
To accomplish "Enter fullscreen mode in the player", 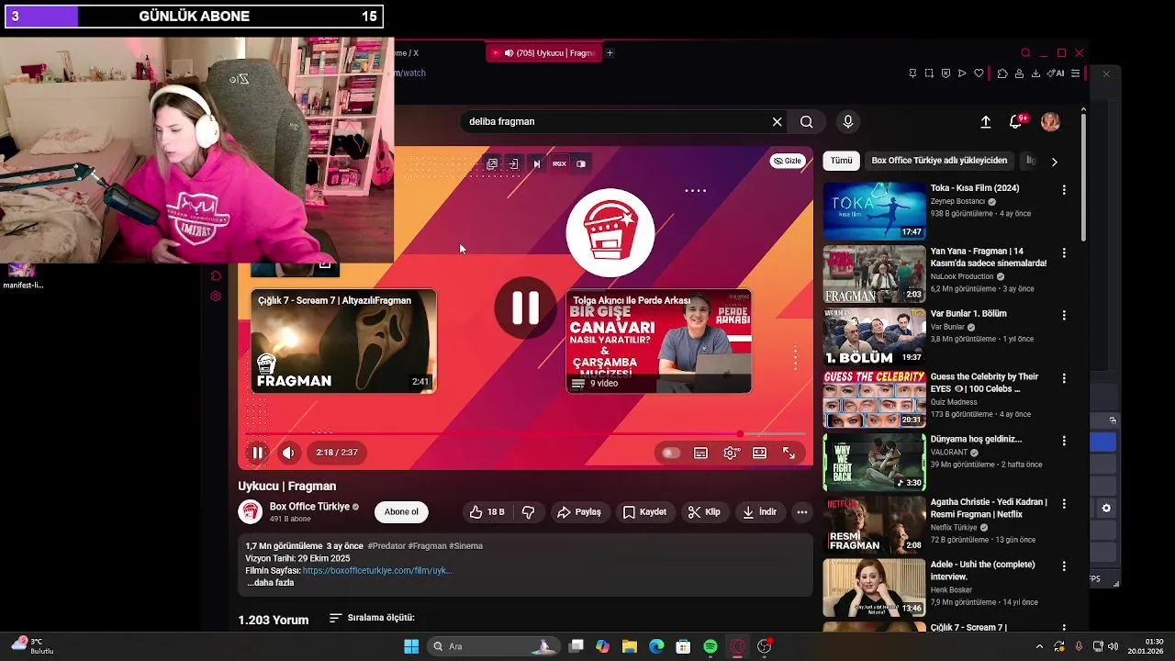I will [789, 453].
